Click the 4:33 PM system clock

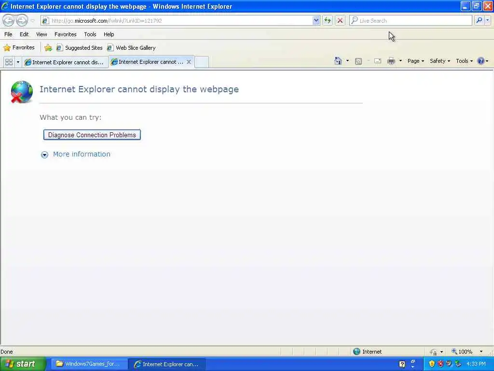coord(476,364)
